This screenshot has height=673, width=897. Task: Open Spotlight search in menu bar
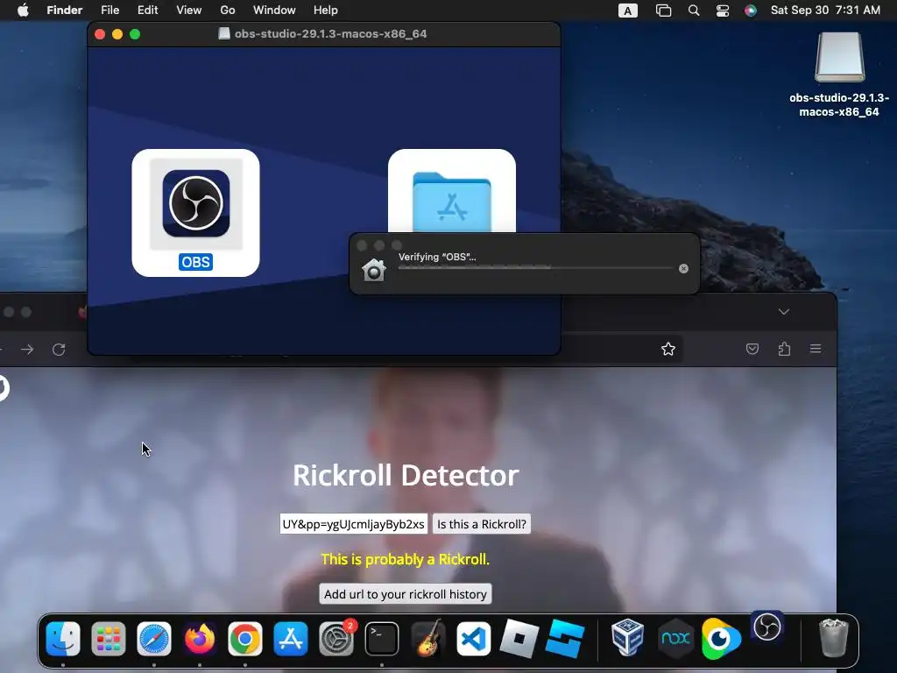694,11
